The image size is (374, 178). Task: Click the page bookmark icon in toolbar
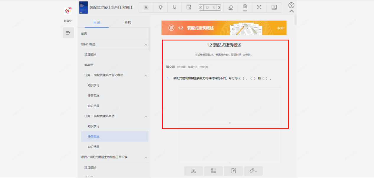(x=188, y=7)
